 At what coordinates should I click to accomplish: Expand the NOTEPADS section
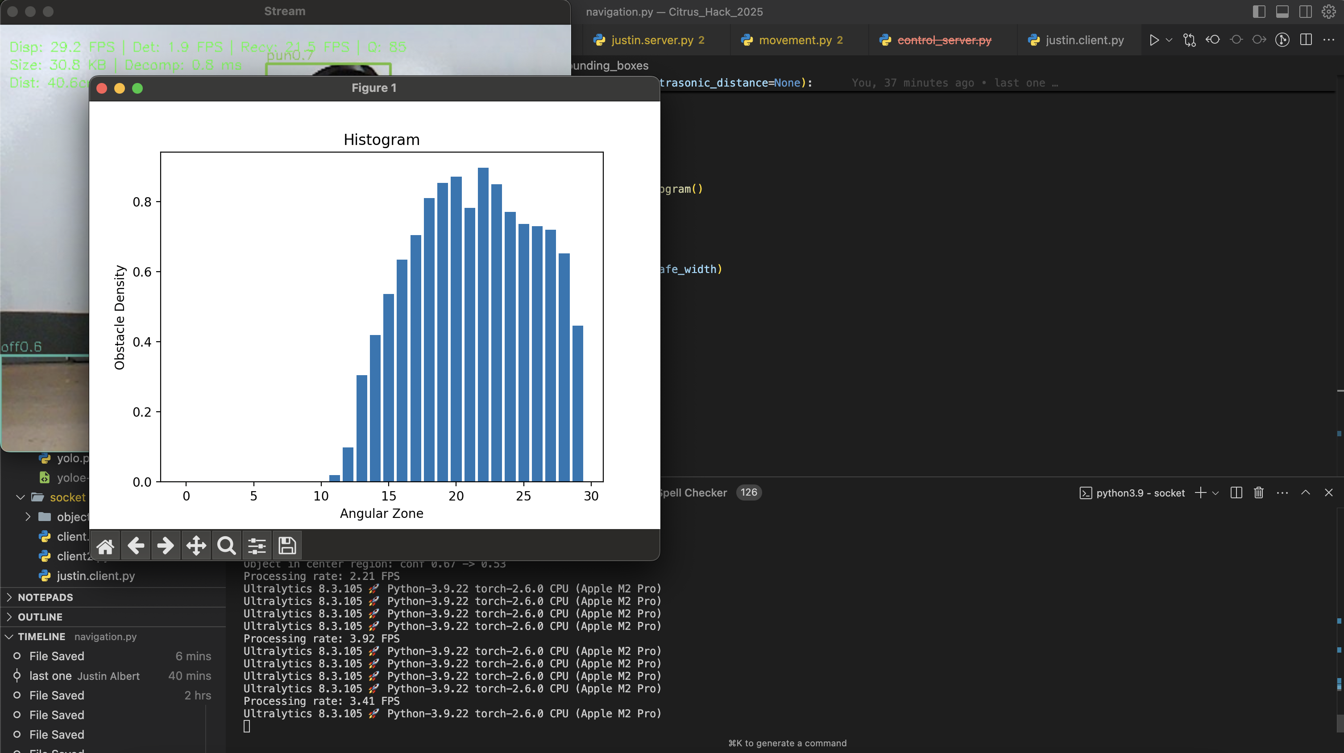(46, 597)
